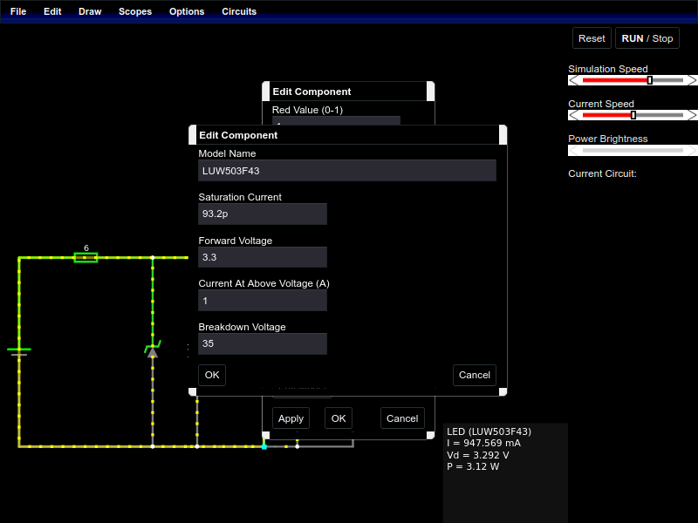This screenshot has width=698, height=523.
Task: Cancel the LED model edit dialog
Action: click(x=474, y=375)
